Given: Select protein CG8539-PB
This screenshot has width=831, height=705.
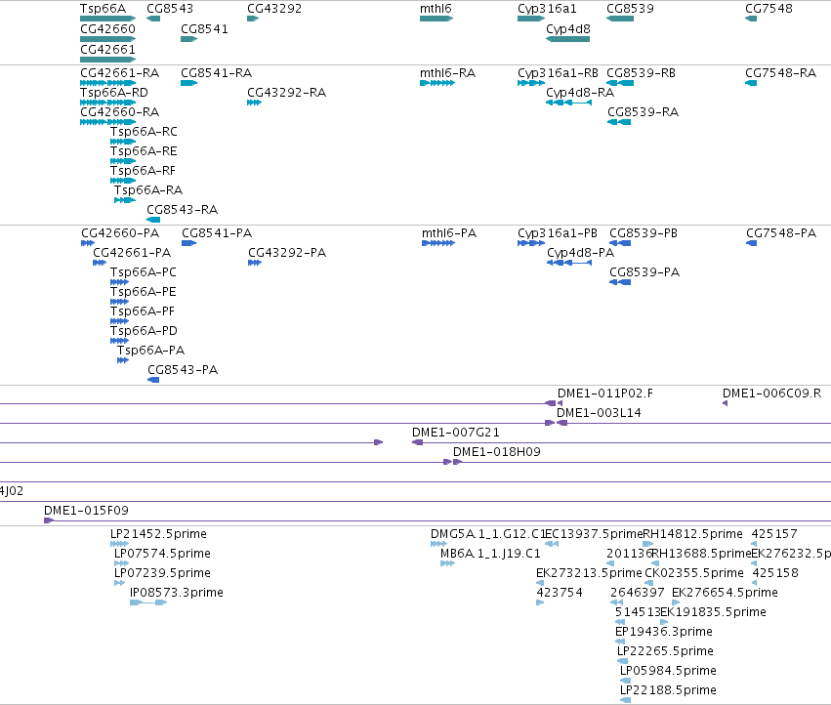Looking at the screenshot, I should point(620,243).
